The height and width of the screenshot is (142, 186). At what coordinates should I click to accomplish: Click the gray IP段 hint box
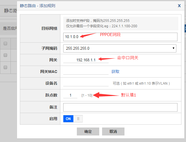(x=121, y=23)
